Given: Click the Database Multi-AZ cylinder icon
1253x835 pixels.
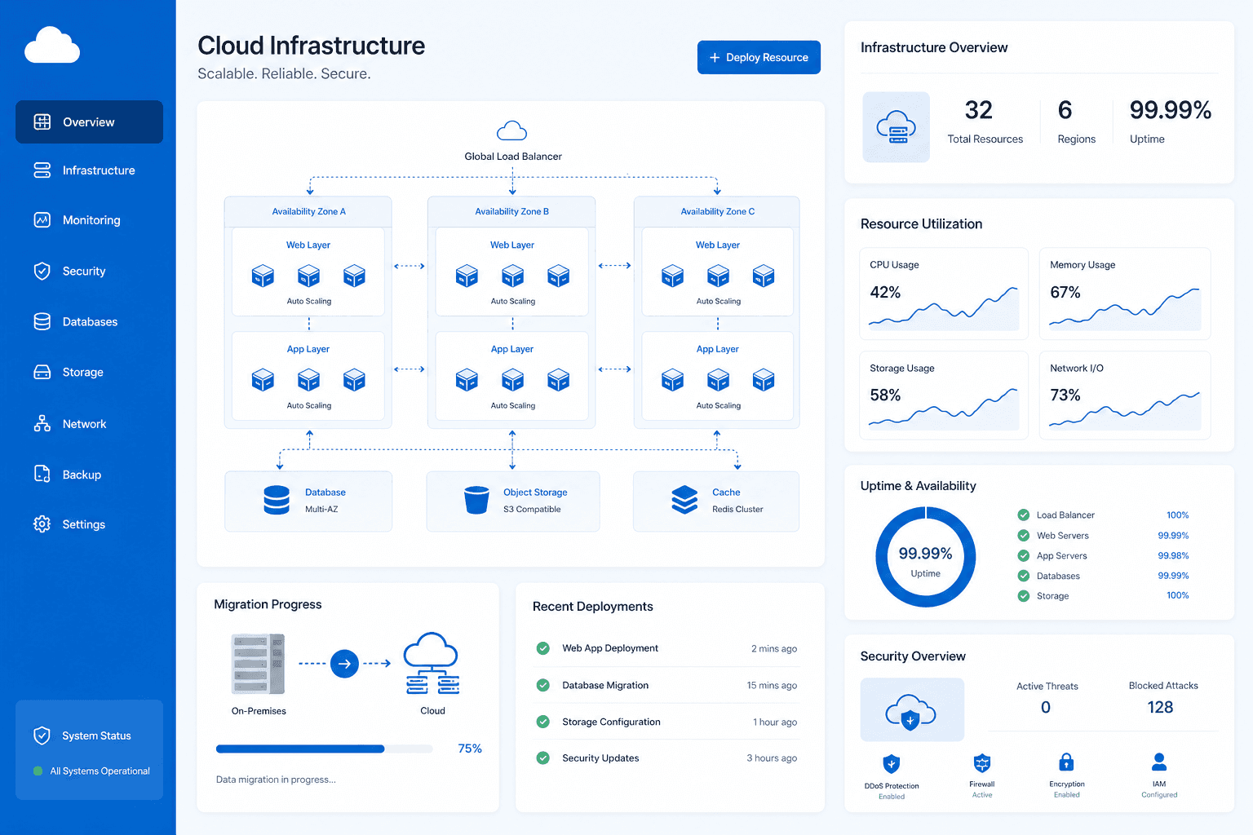Looking at the screenshot, I should pos(277,500).
